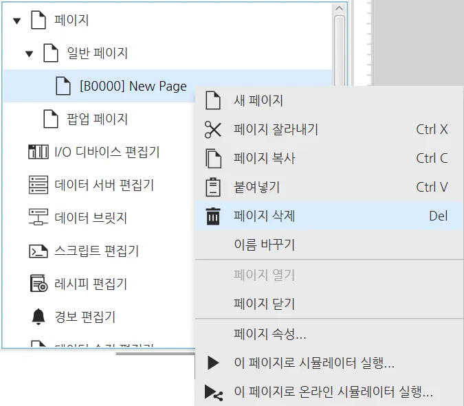Run 이 페이지로 온라인 시뮬레이터 실행...
464x406 pixels.
333,392
